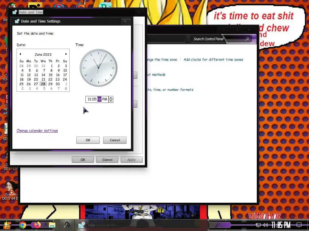Click the PM field in time box
309x231 pixels.
(105, 99)
